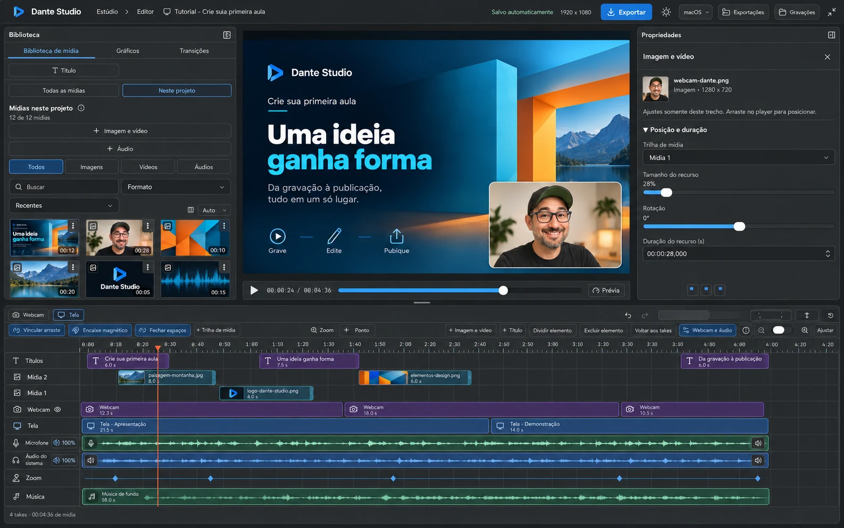
Task: Click the Buscar search field
Action: tap(64, 187)
